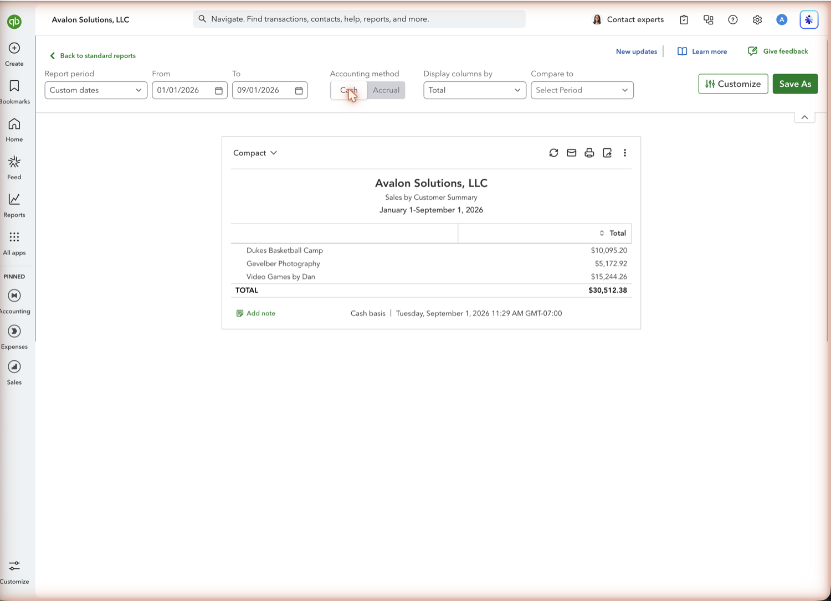The image size is (831, 601).
Task: Open the Compare to Select Period dropdown
Action: (582, 90)
